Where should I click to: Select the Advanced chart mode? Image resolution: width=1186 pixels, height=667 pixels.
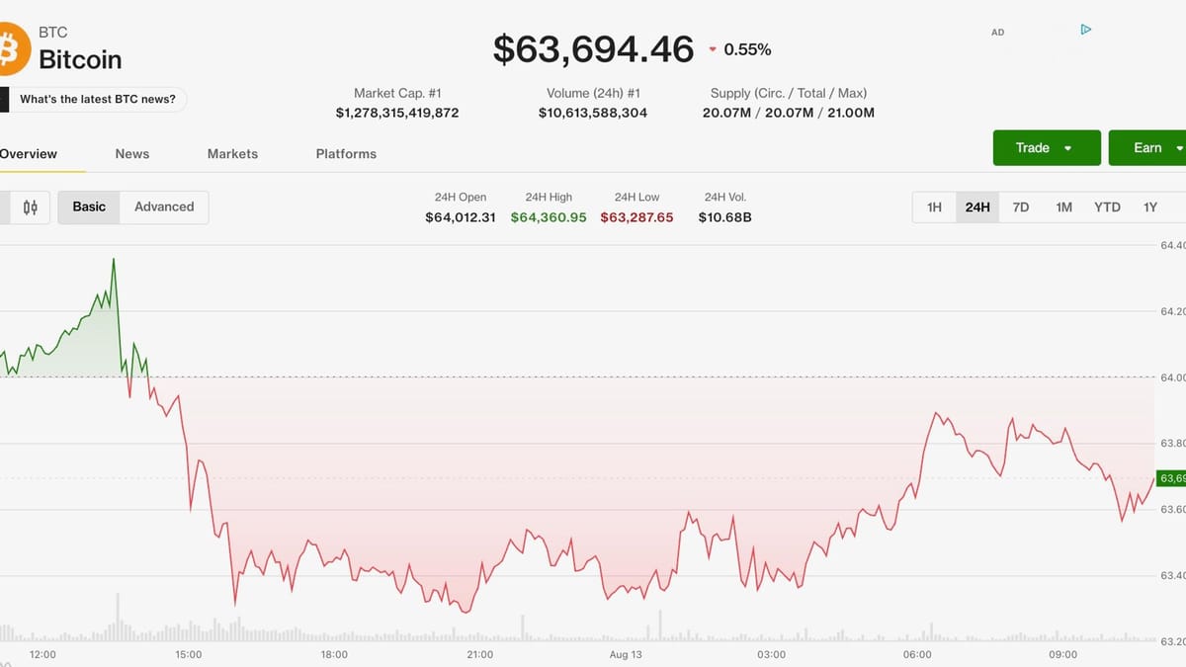(x=164, y=207)
